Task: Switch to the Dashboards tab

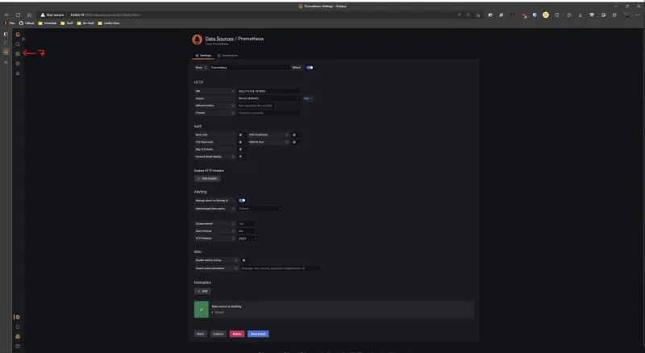Action: pyautogui.click(x=228, y=56)
